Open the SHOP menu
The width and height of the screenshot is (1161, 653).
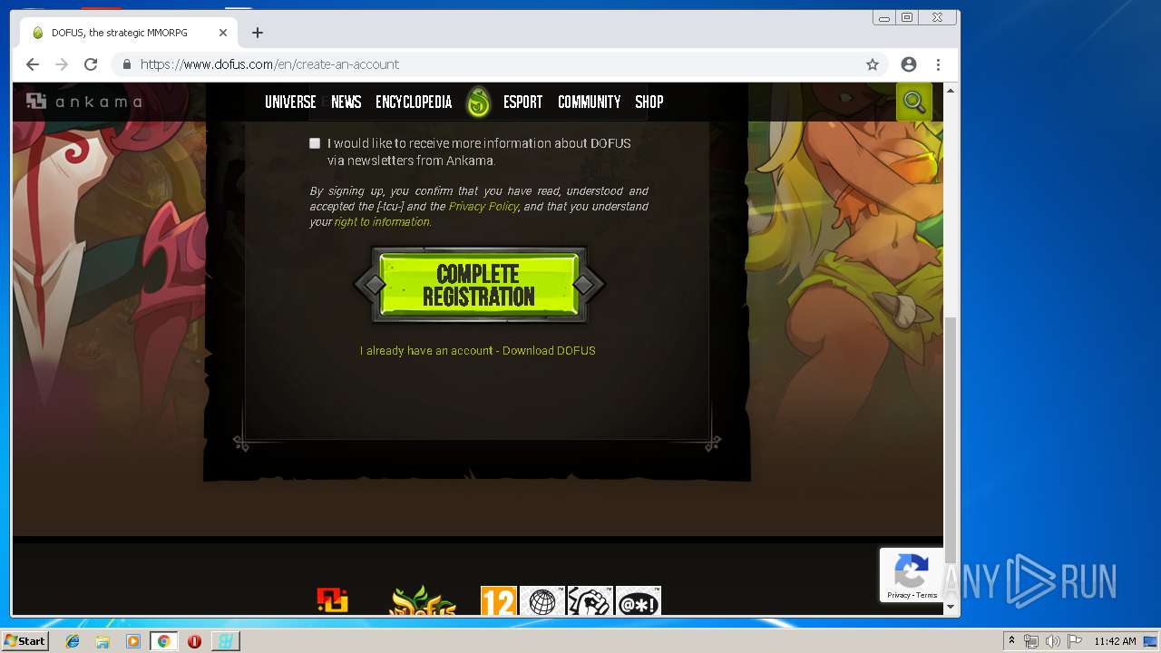pyautogui.click(x=649, y=102)
